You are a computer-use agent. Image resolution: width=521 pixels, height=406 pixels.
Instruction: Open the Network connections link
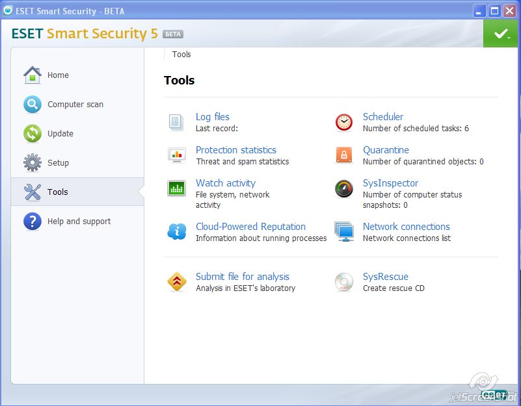pos(407,227)
